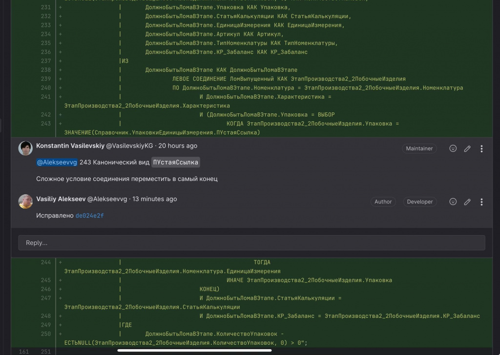Screen dimensions: 500x355
Task: Open the de024e2f commit link
Action: [89, 216]
